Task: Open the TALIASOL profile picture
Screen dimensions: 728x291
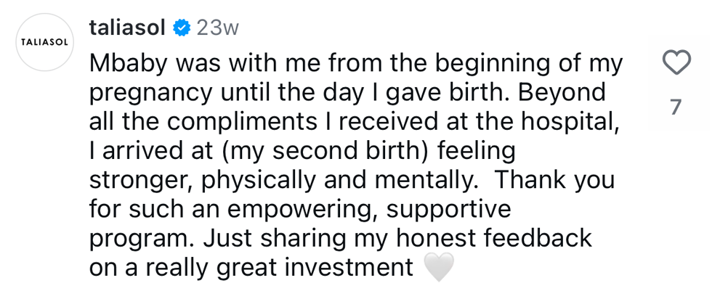Action: point(43,42)
